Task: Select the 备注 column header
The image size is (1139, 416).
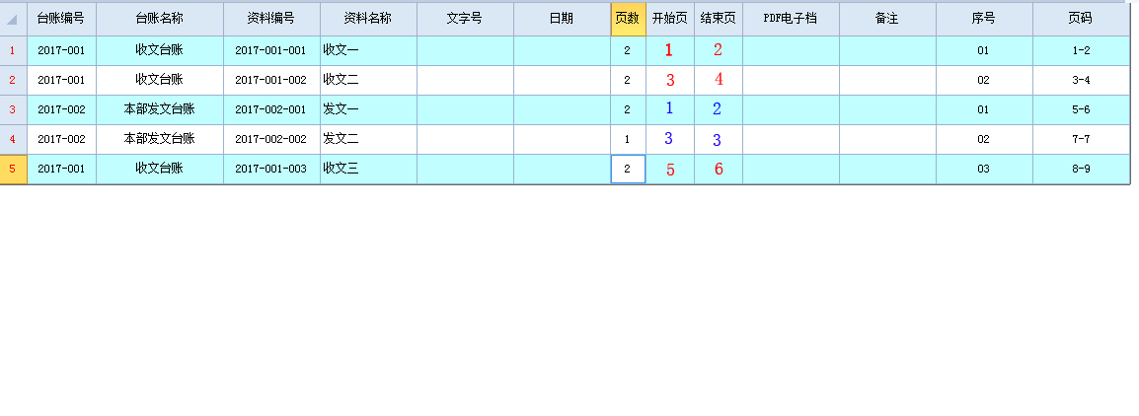Action: [887, 19]
